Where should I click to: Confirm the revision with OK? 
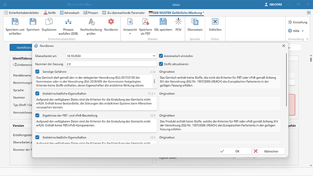point(234,151)
